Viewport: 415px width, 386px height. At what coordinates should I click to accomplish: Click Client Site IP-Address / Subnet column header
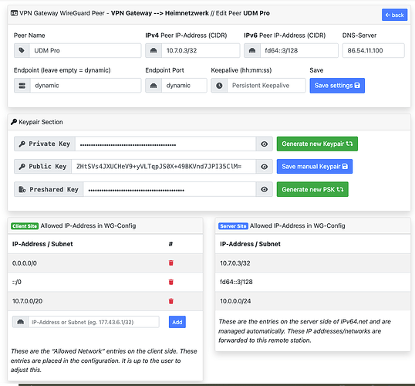42,244
